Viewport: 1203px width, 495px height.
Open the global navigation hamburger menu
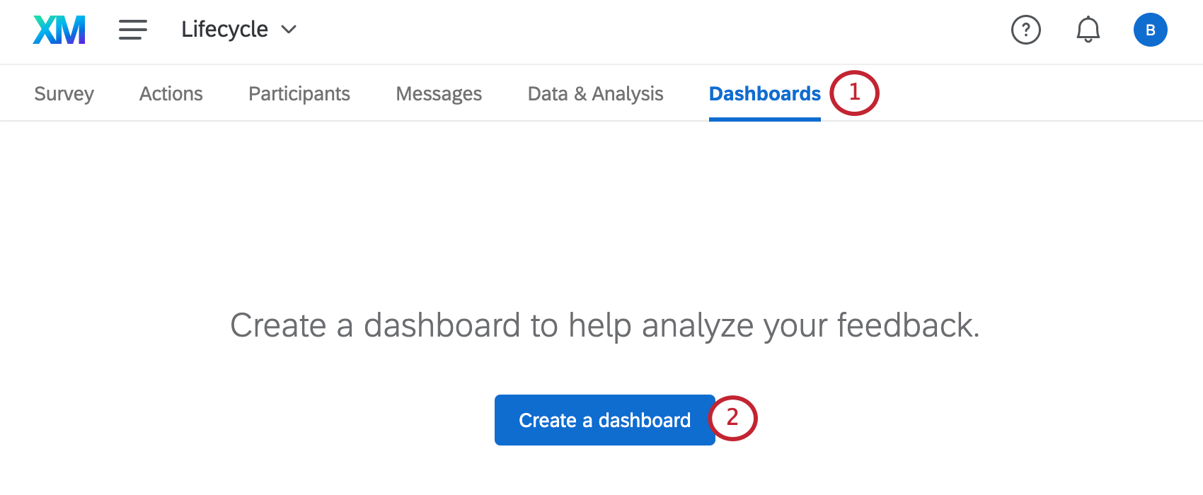132,30
